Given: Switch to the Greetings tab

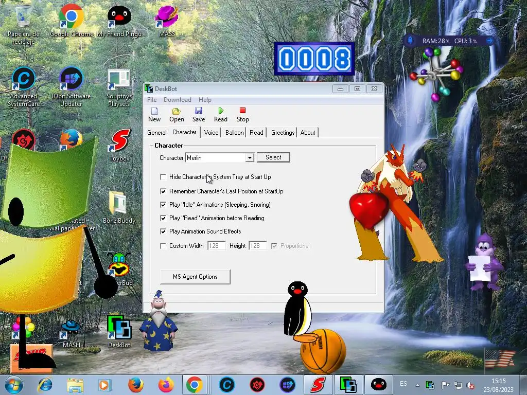Looking at the screenshot, I should [283, 133].
